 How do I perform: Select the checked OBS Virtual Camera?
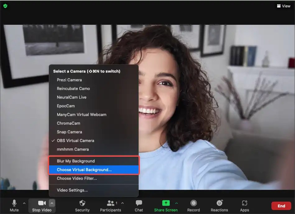tap(75, 140)
